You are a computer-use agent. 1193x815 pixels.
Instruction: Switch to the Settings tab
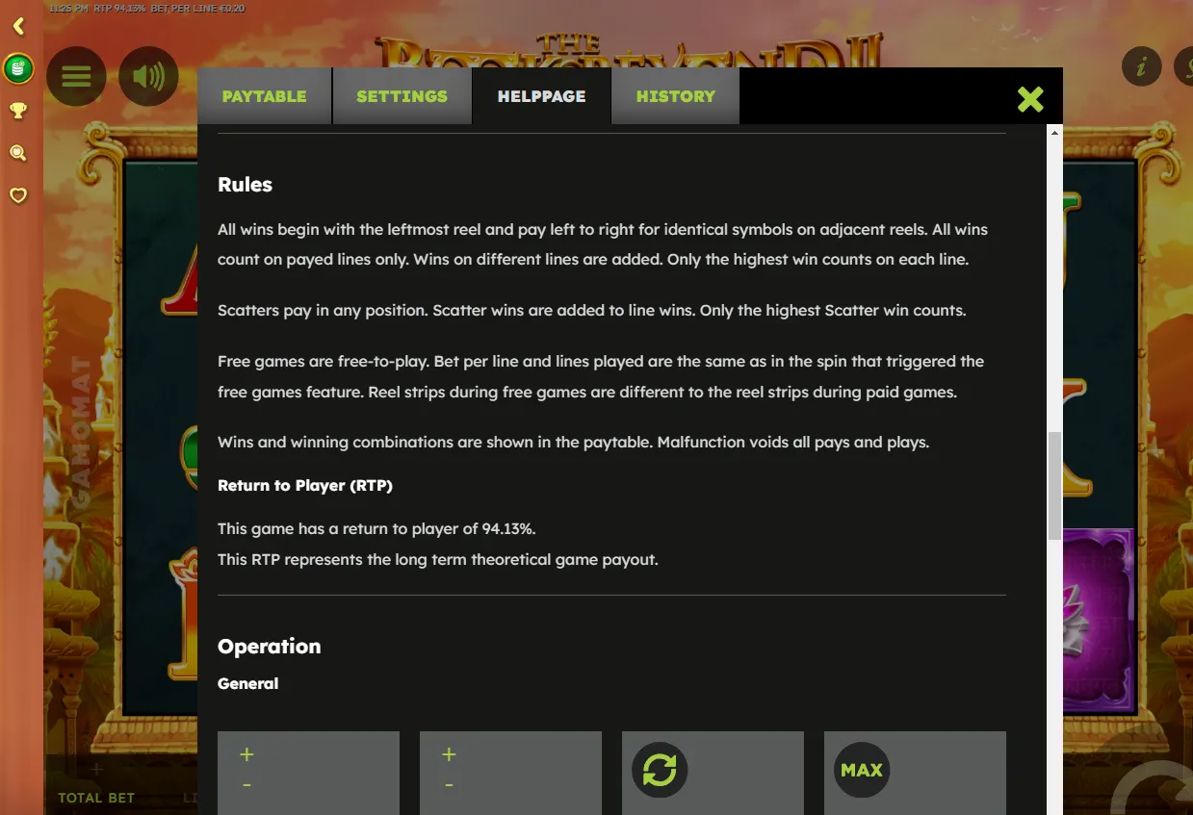coord(402,96)
